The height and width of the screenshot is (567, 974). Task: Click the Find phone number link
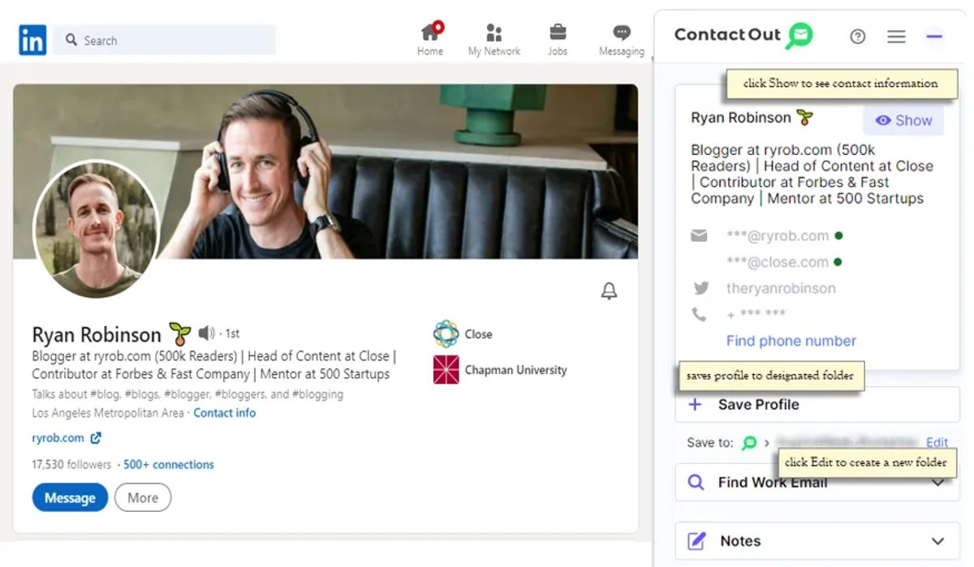coord(791,341)
